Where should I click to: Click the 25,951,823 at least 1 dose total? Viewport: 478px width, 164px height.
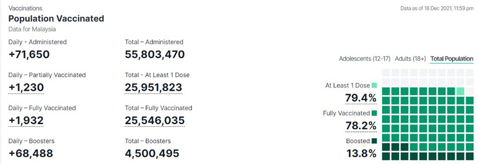click(153, 87)
